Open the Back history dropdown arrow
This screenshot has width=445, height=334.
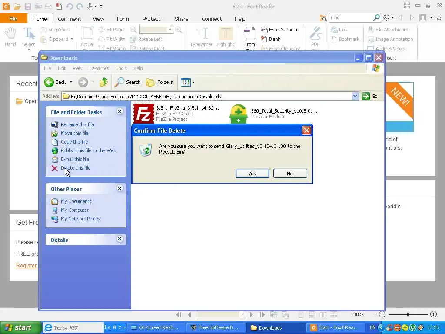[x=71, y=82]
